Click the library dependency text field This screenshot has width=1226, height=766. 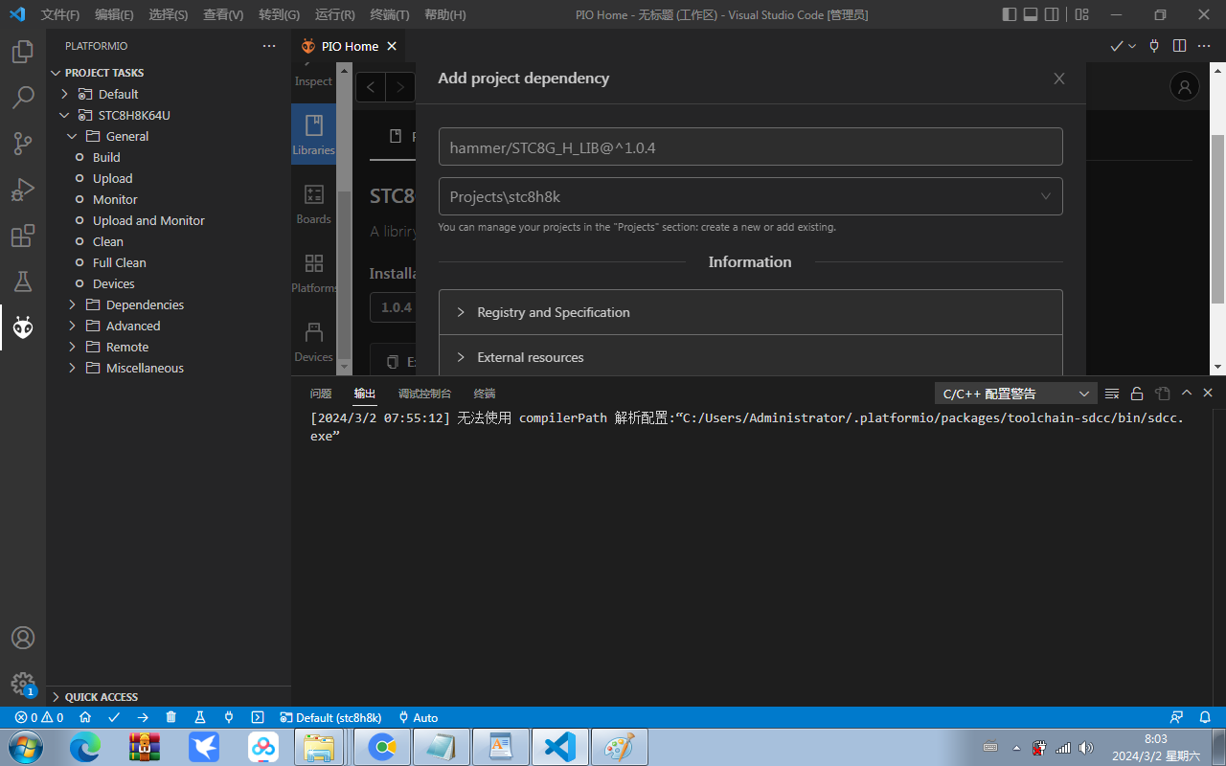[x=751, y=147]
